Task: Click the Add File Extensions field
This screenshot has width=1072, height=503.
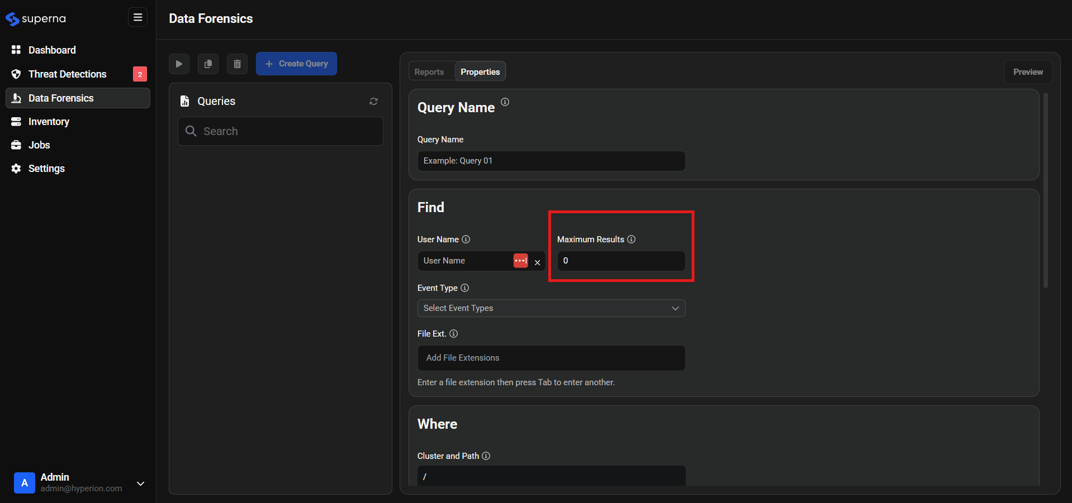Action: [x=551, y=358]
